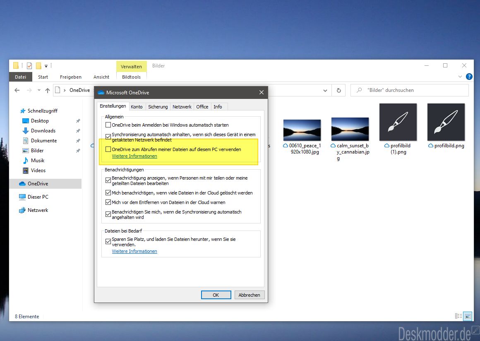The image size is (480, 341).
Task: Close the Microsoft OneDrive dialog
Action: [x=261, y=92]
